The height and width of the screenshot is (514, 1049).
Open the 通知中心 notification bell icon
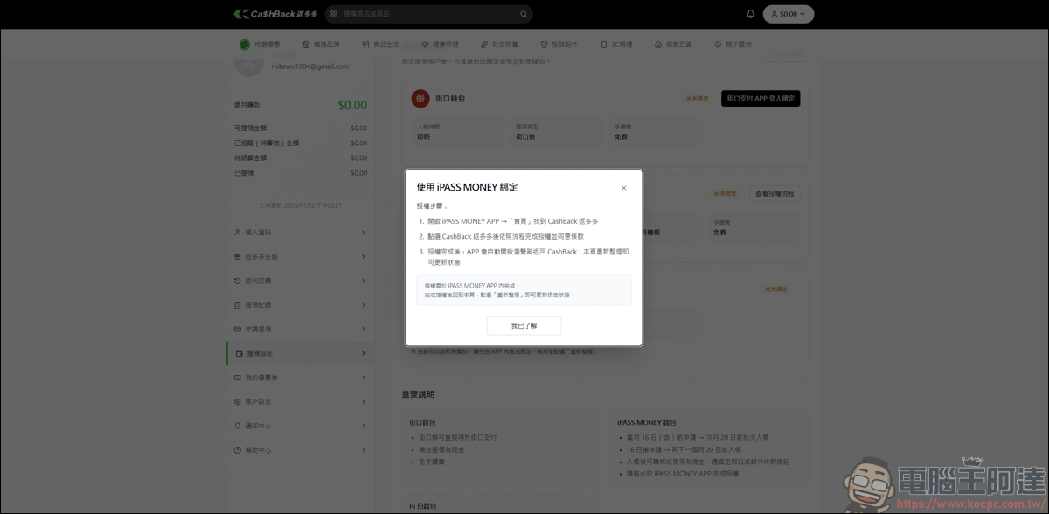[237, 426]
